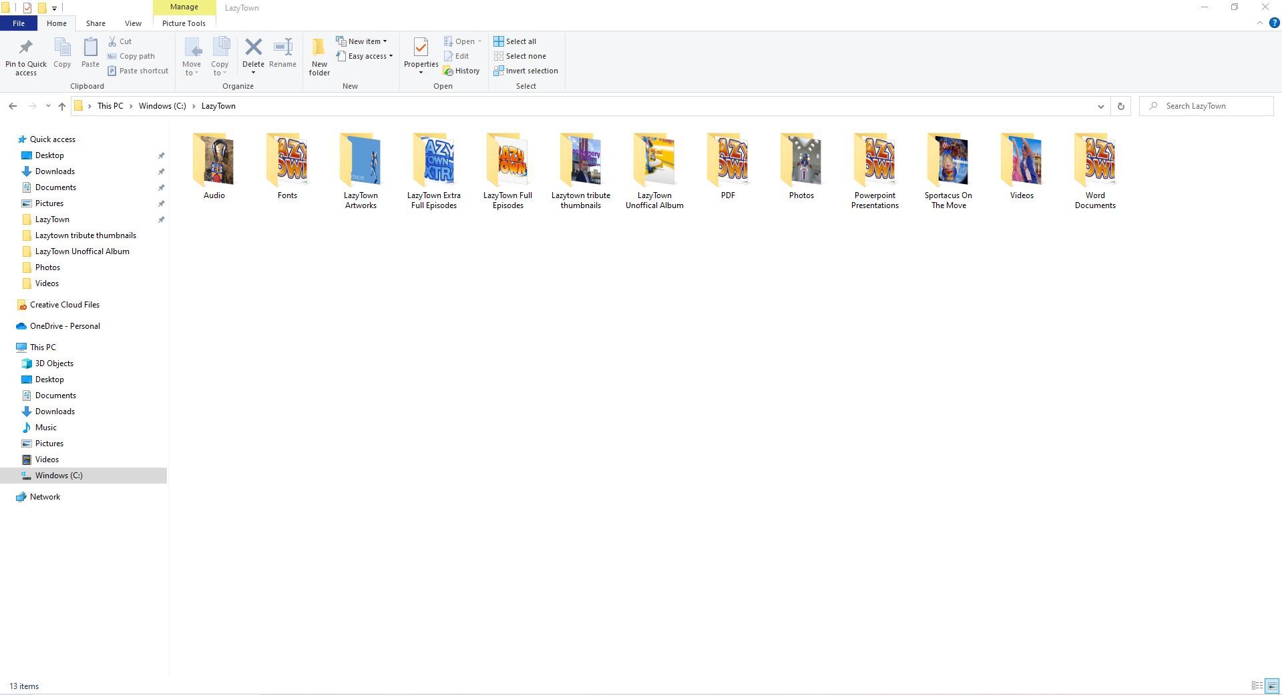Switch to Details view in status bar
The height and width of the screenshot is (695, 1282).
(x=1257, y=686)
